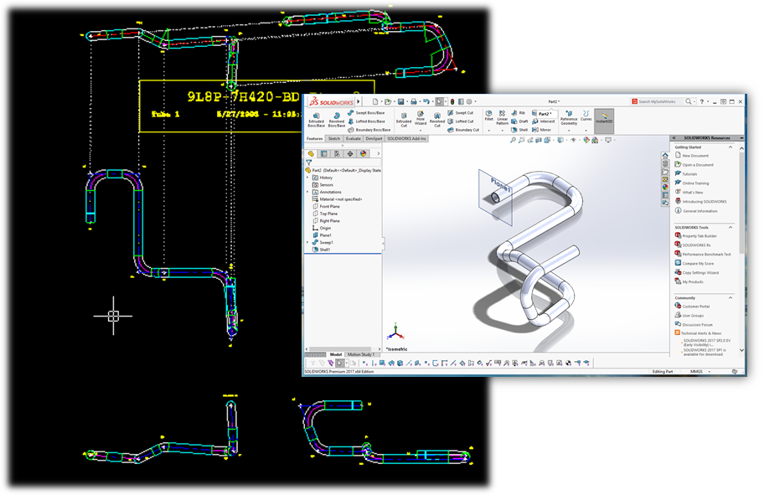Click the Reference Geometry icon
764x495 pixels.
[569, 117]
